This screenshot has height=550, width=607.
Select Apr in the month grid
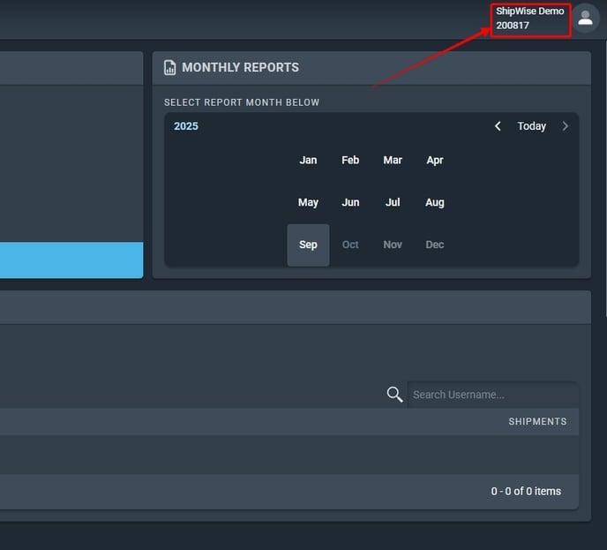coord(435,160)
